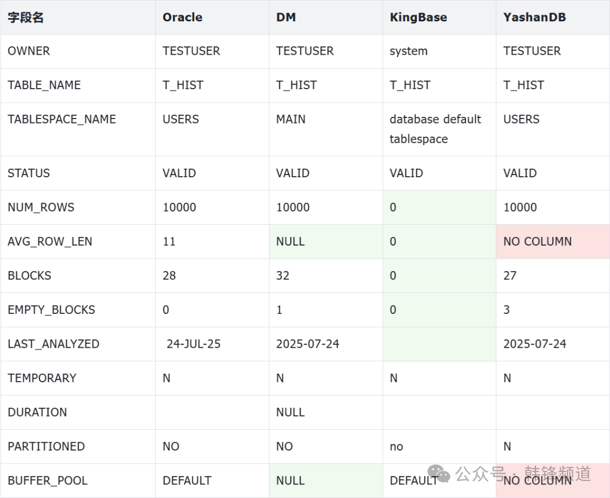Select the green NULL cell in AVG_ROW_LEN row
610x498 pixels.
[x=290, y=242]
